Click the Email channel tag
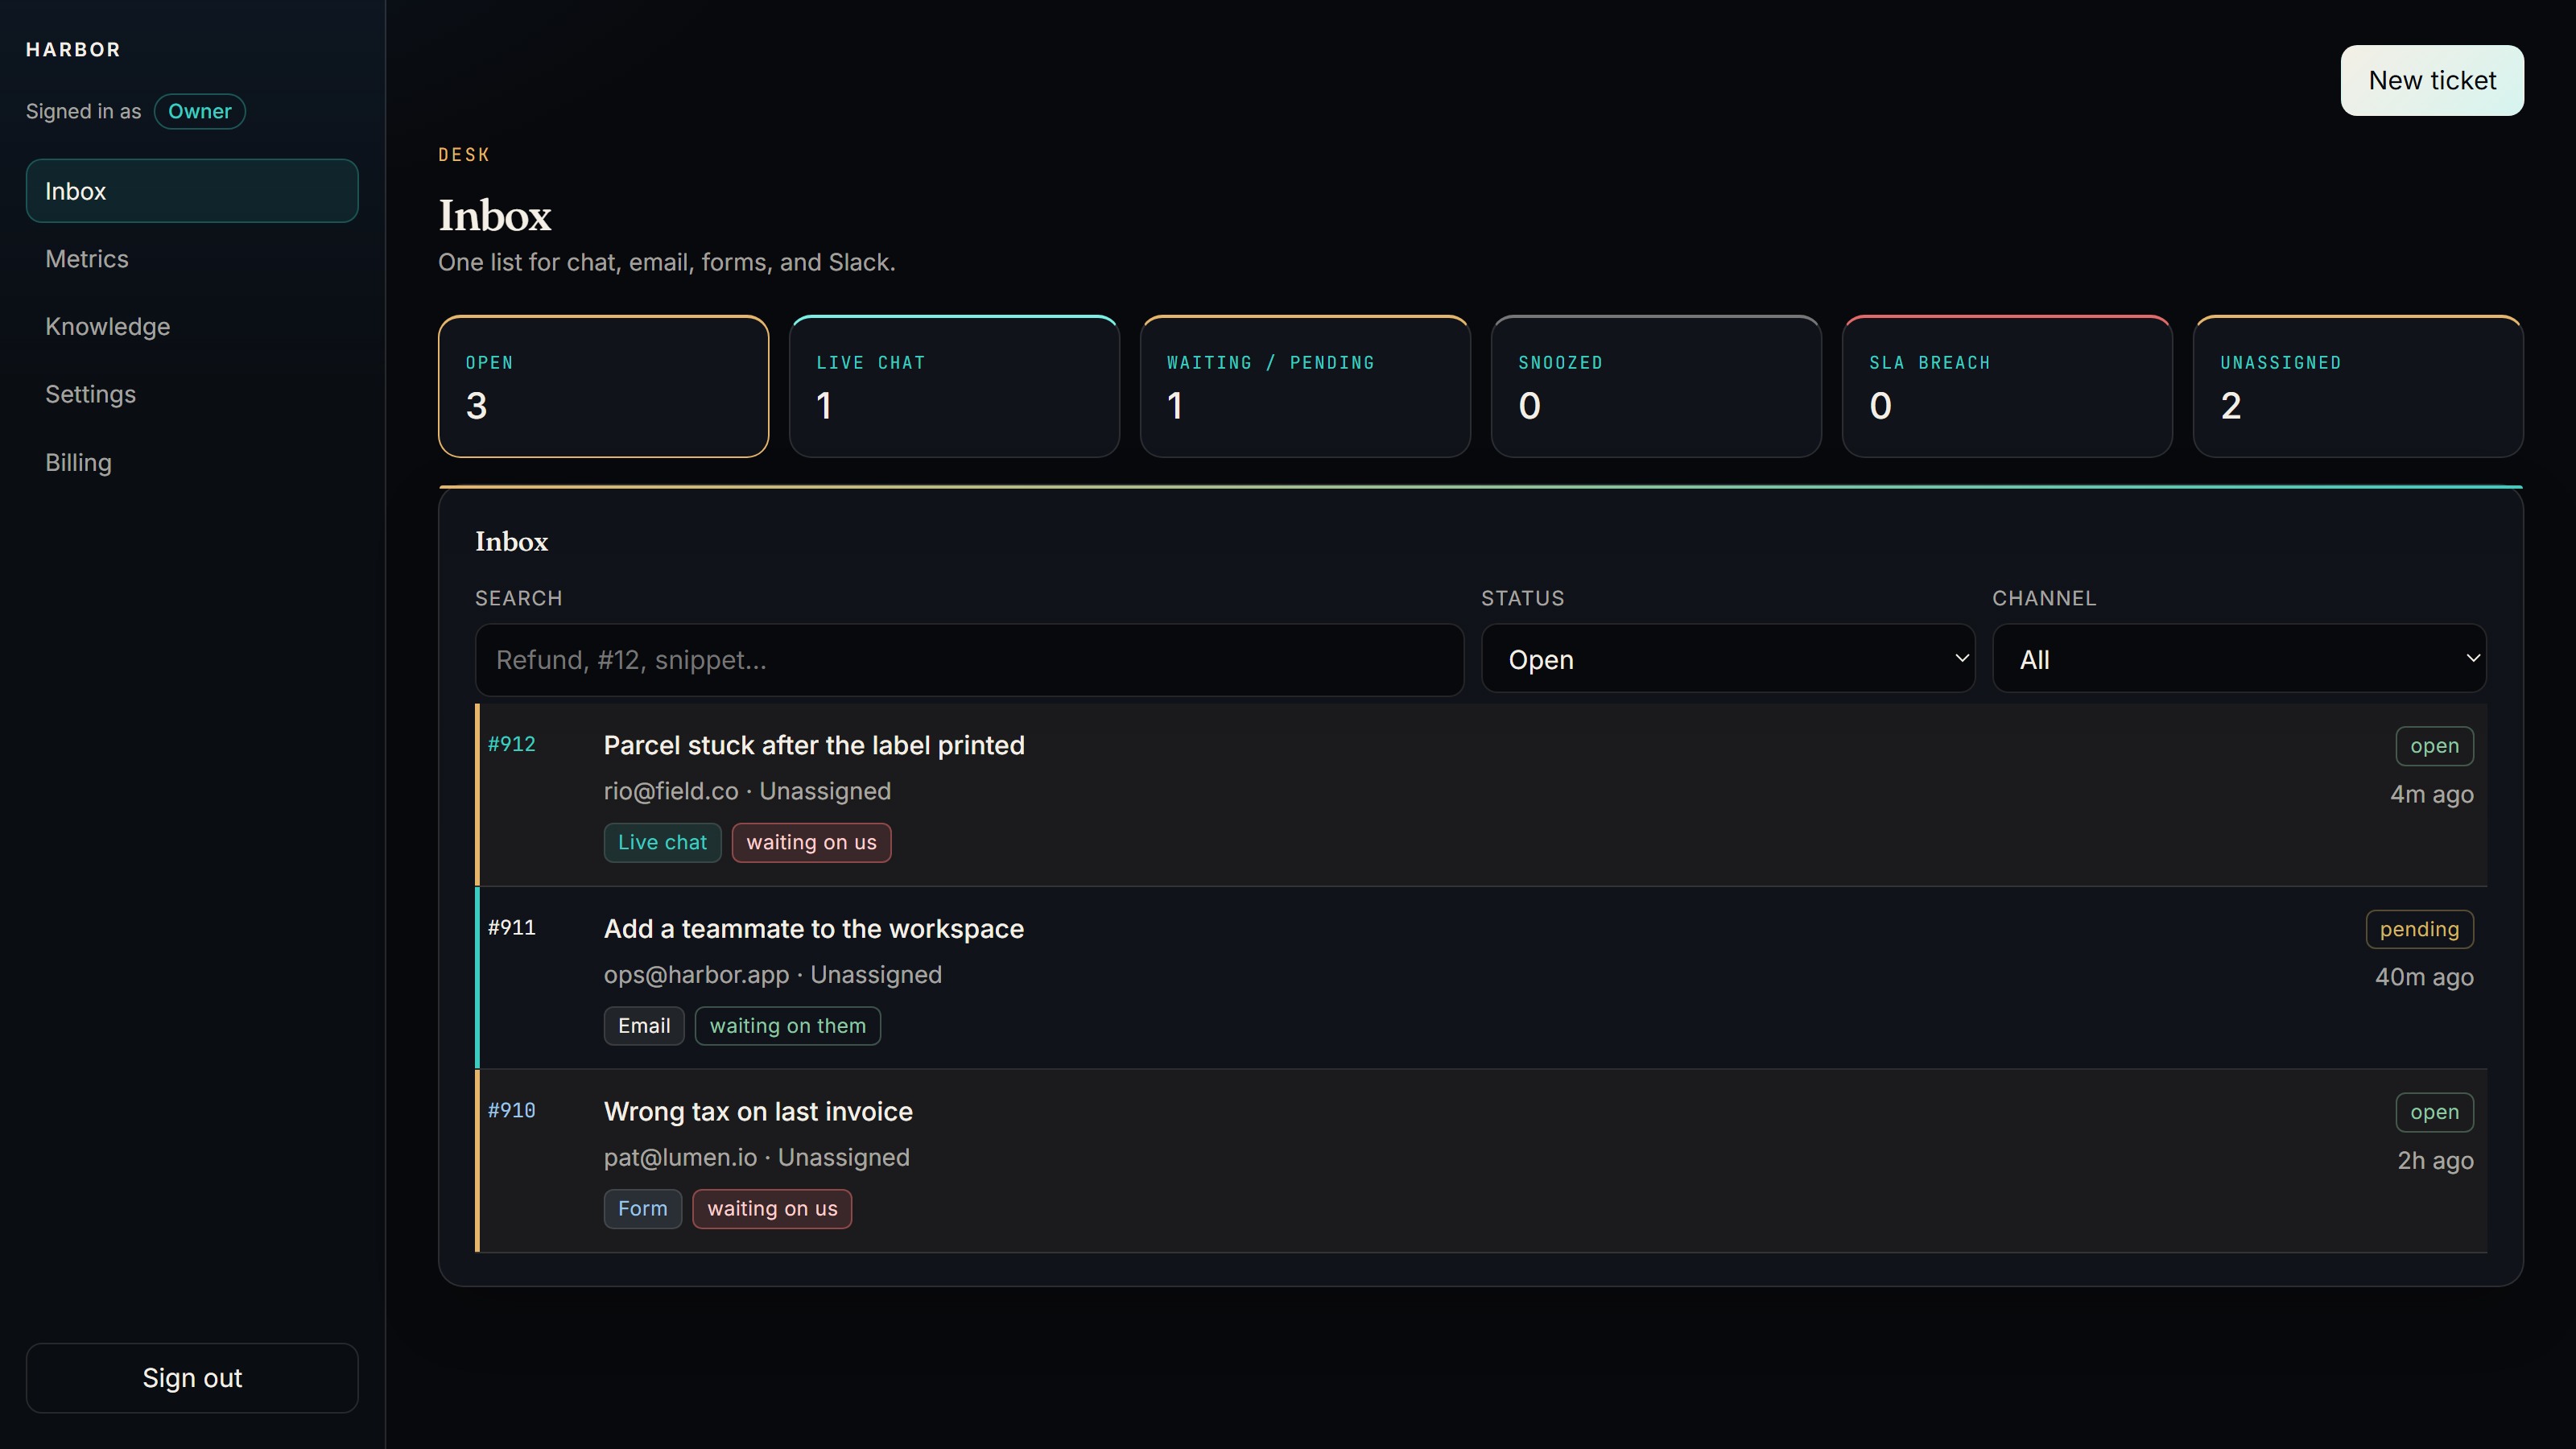The image size is (2576, 1449). 644,1026
